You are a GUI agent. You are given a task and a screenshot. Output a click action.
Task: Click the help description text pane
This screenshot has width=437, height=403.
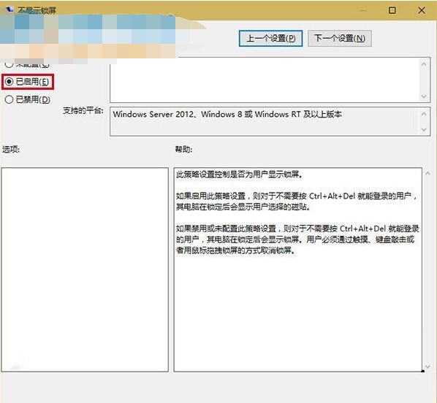point(297,269)
